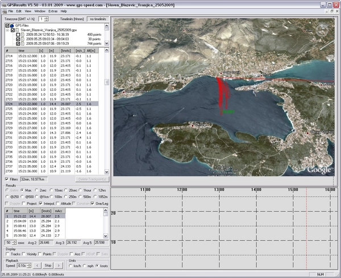Click the playback Speed spinner arrows
This screenshot has height=278, width=341.
[29, 266]
